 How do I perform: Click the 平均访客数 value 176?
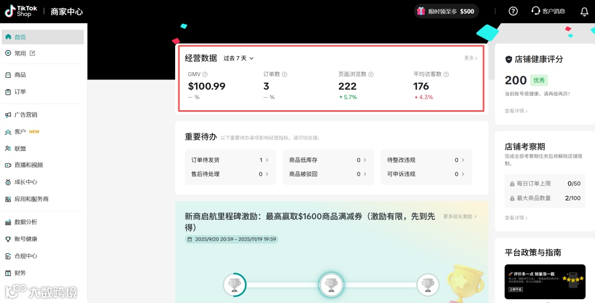(421, 86)
